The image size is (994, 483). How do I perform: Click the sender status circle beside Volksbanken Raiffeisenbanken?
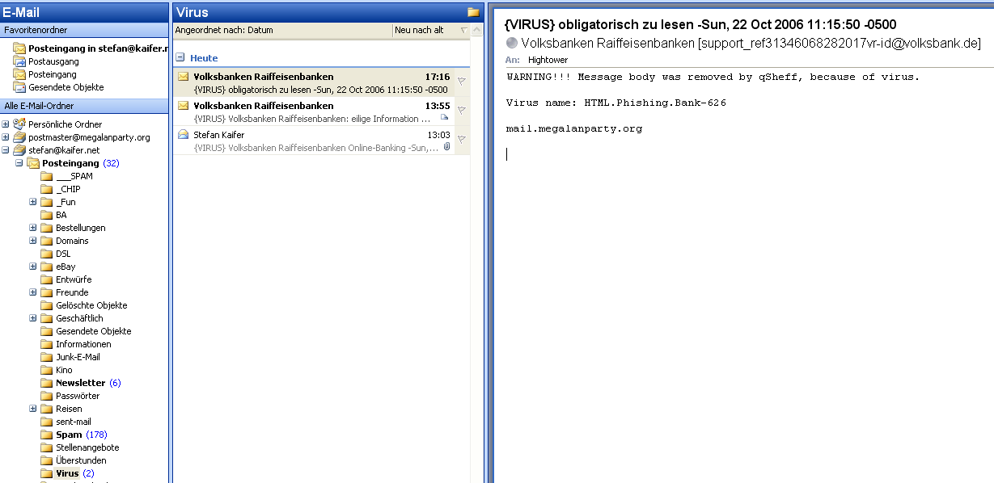(x=511, y=43)
